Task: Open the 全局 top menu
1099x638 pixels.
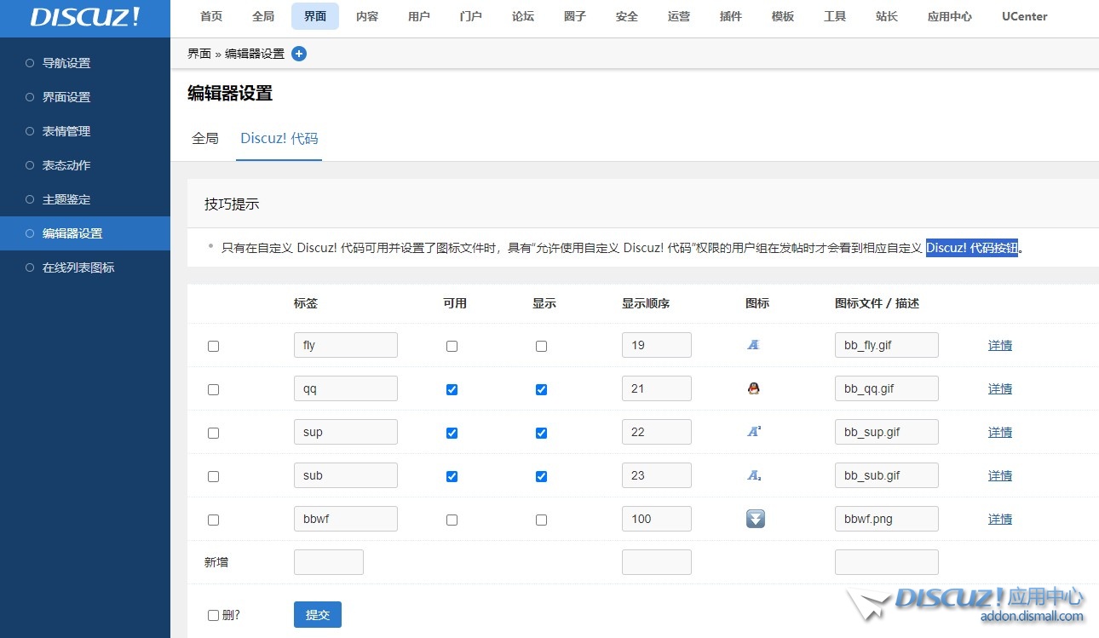Action: pos(263,16)
